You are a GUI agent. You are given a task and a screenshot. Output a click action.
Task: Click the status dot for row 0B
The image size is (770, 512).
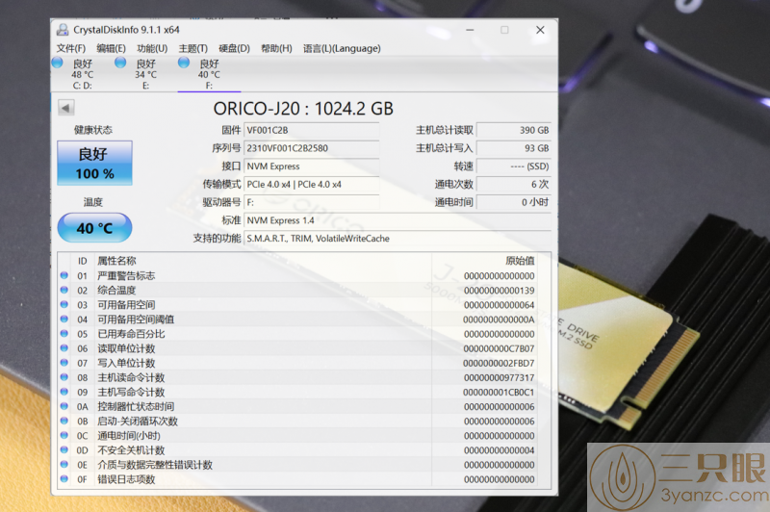64,421
